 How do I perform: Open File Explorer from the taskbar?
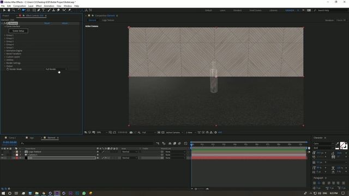click(x=37, y=193)
